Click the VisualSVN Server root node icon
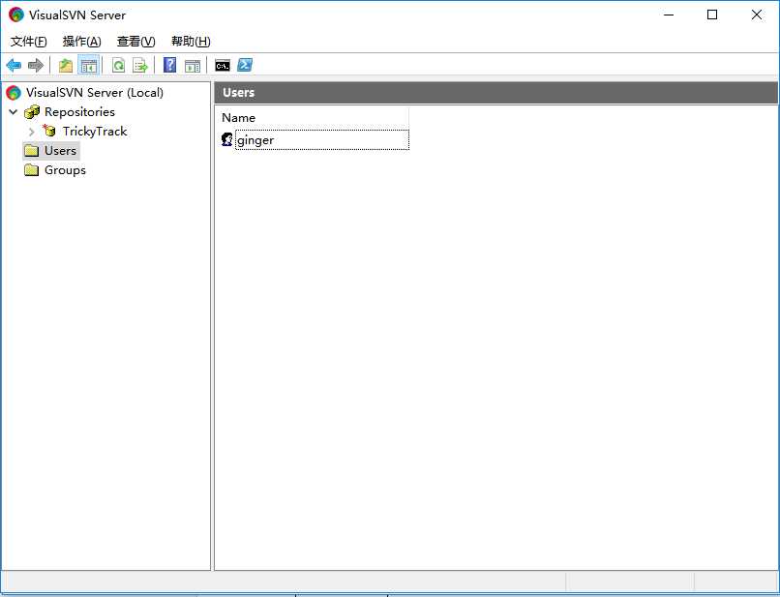 tap(14, 93)
